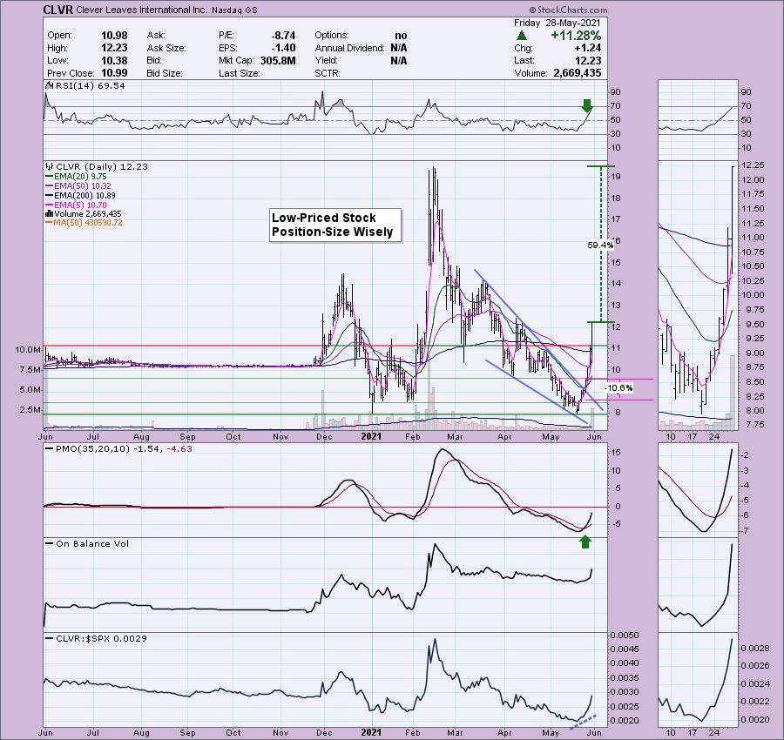
Task: Click the Nasdaq GS exchange label
Action: pos(234,10)
